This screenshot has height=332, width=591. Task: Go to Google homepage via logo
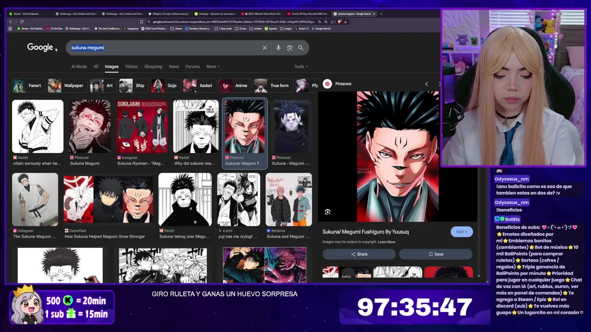click(40, 47)
